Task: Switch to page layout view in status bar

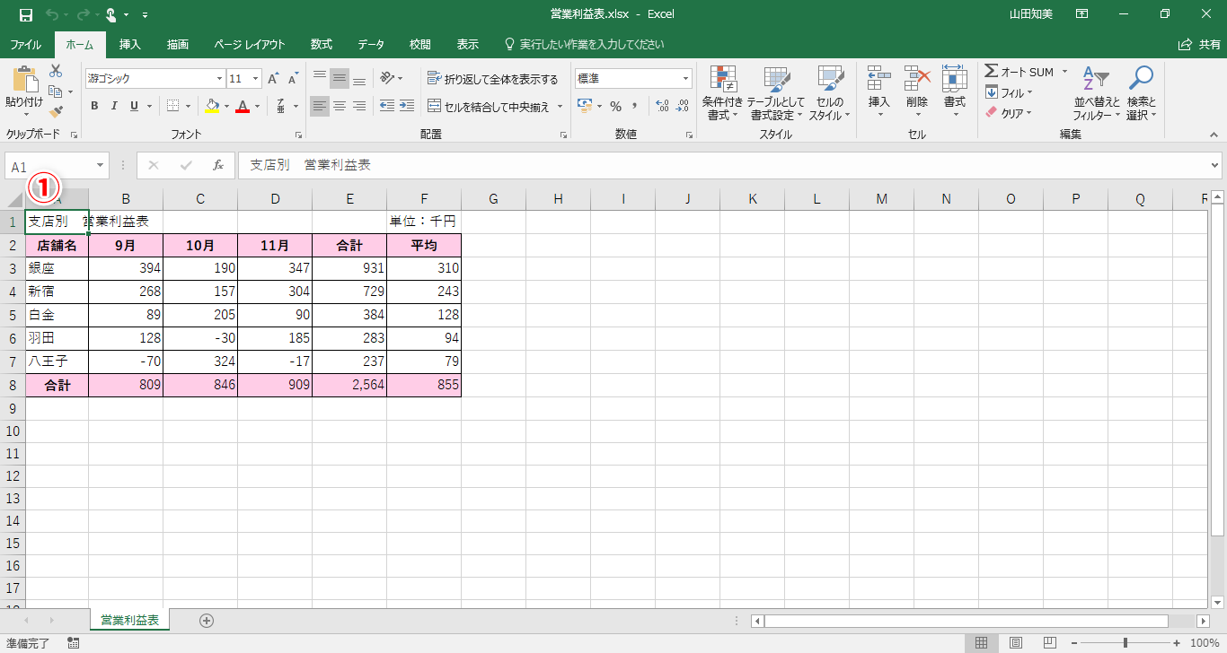Action: (x=1016, y=643)
